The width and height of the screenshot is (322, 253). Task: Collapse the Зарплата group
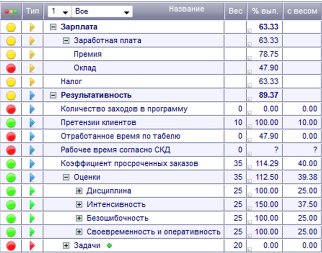53,27
